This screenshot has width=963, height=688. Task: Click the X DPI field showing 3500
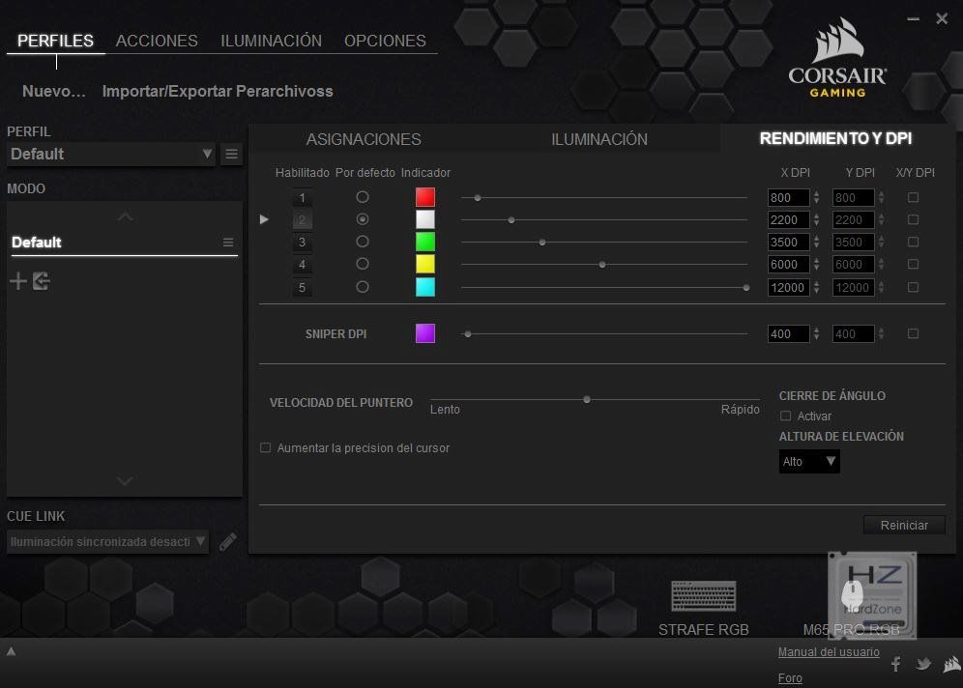789,243
